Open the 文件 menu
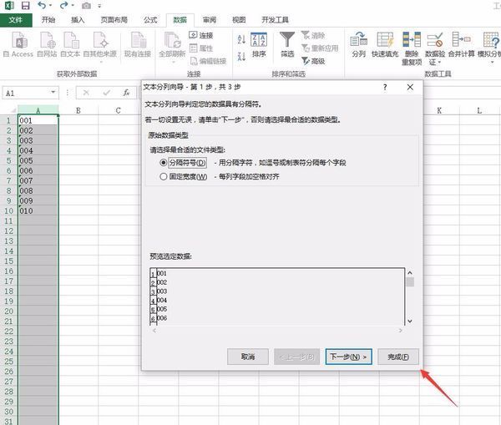This screenshot has width=501, height=425. pyautogui.click(x=16, y=20)
